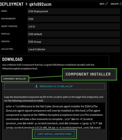Download ZEROLOCK-3.9.15-X86_64.ZIP file

55,86
